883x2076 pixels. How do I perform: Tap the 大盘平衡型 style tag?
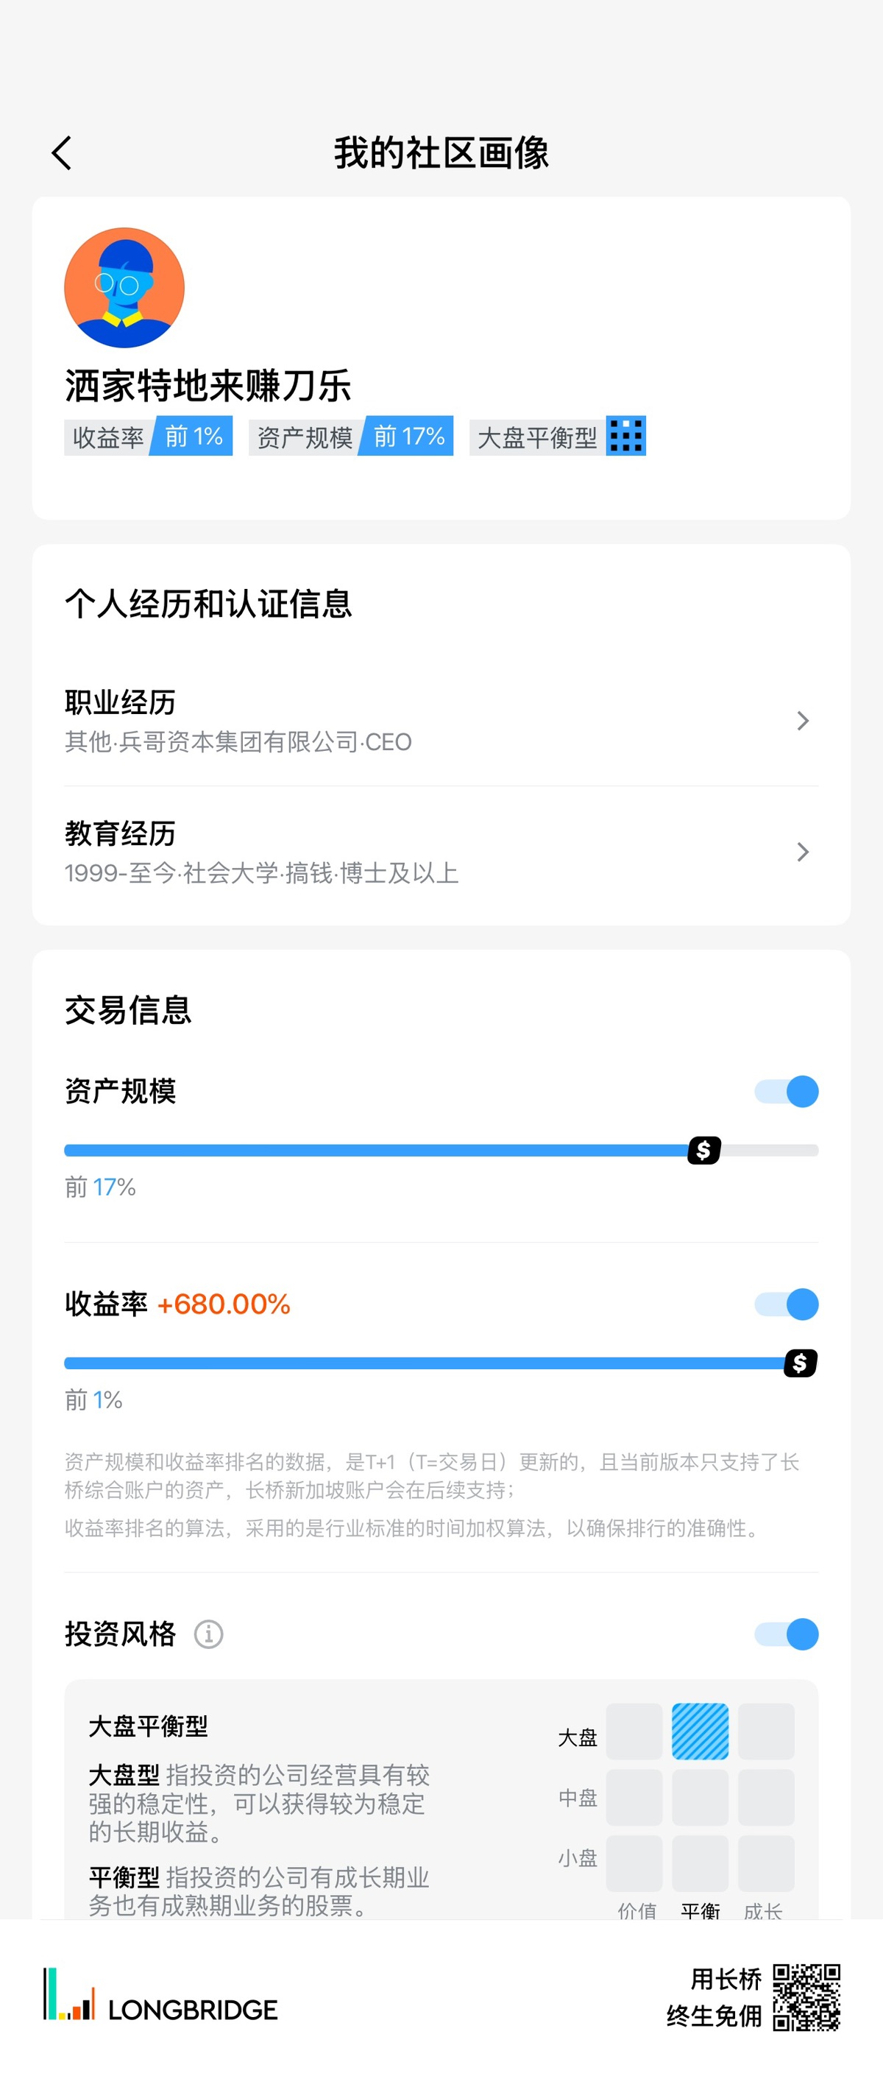tap(537, 437)
